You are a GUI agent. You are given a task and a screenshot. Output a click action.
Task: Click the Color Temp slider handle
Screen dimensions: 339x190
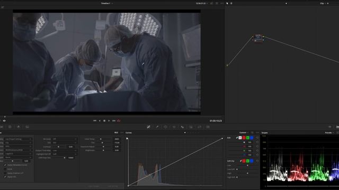click(101, 139)
